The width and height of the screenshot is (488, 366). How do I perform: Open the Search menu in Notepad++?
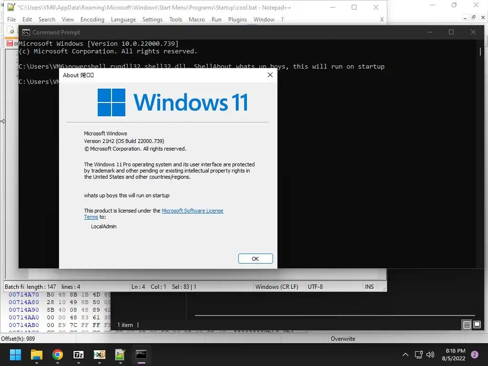pyautogui.click(x=47, y=19)
